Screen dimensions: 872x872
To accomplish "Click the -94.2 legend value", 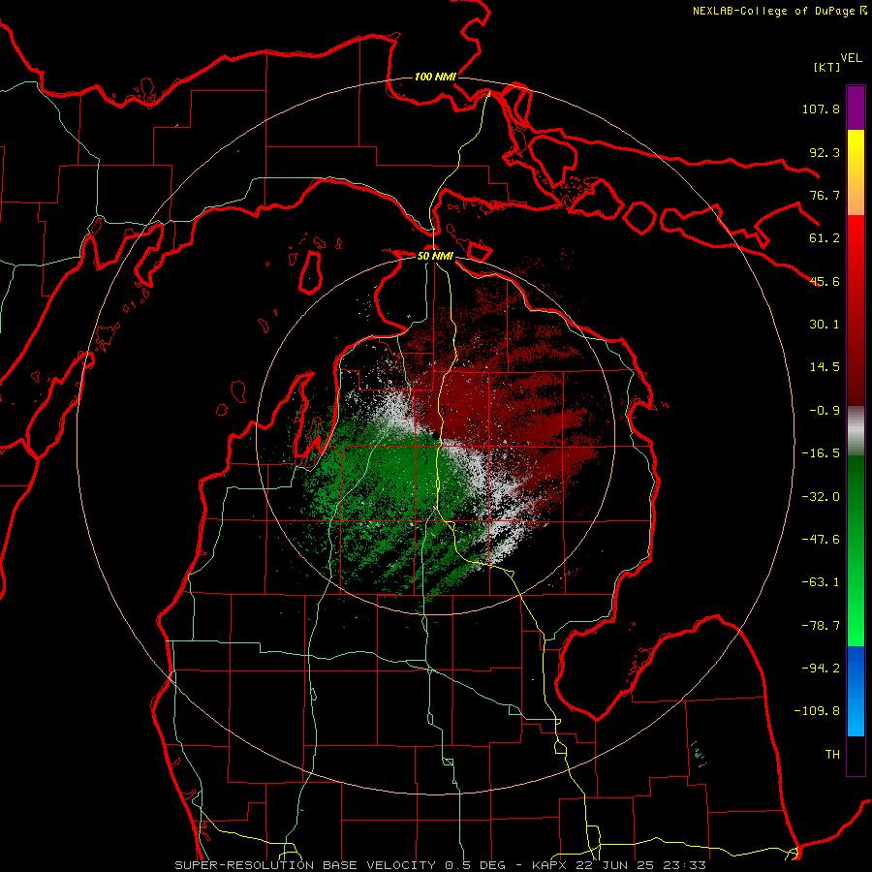I will [821, 669].
